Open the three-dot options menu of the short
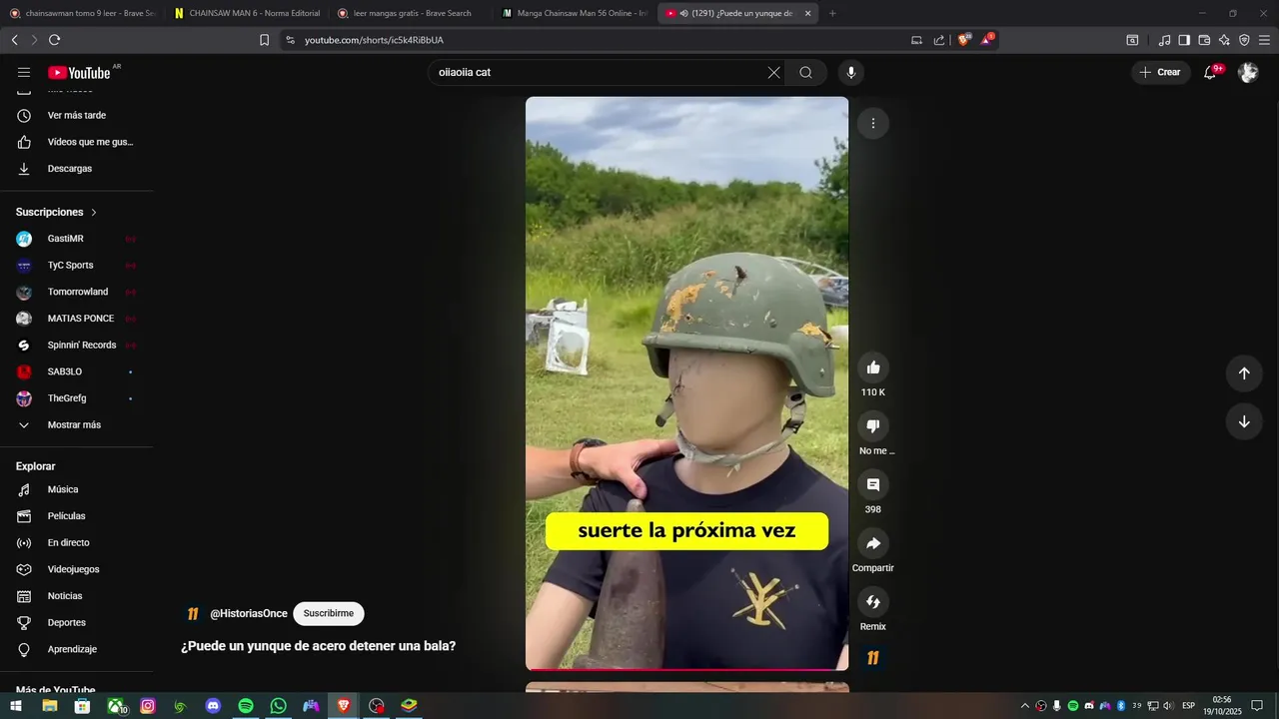 click(873, 123)
